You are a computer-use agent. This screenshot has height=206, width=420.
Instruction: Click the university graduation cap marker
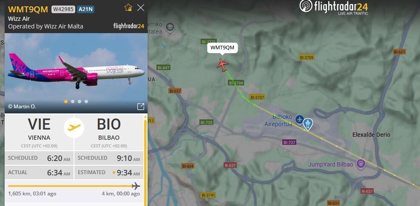[170, 27]
